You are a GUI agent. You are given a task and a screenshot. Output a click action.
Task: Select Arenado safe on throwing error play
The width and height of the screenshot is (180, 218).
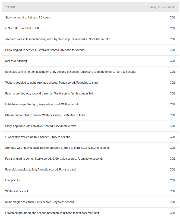58,39
